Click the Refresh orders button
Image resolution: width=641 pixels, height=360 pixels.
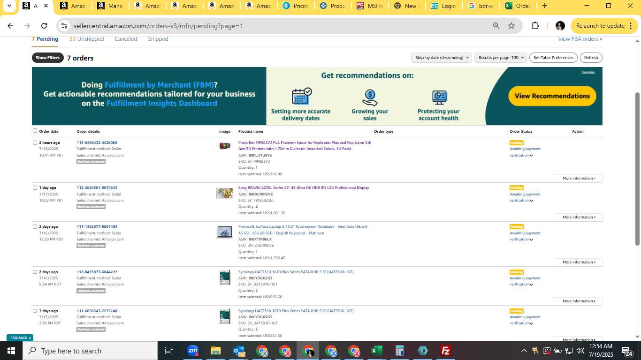(x=591, y=58)
